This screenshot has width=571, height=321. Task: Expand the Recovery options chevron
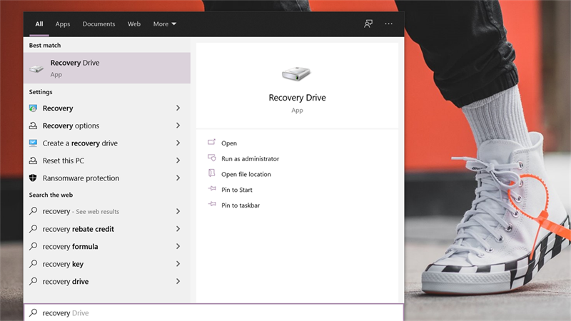point(178,126)
